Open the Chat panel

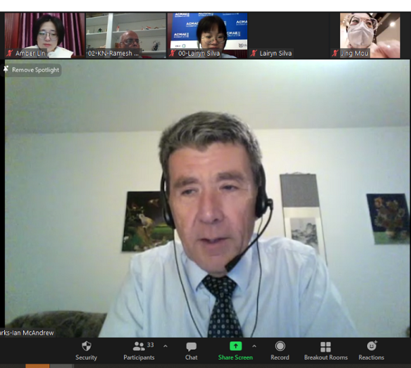point(191,346)
